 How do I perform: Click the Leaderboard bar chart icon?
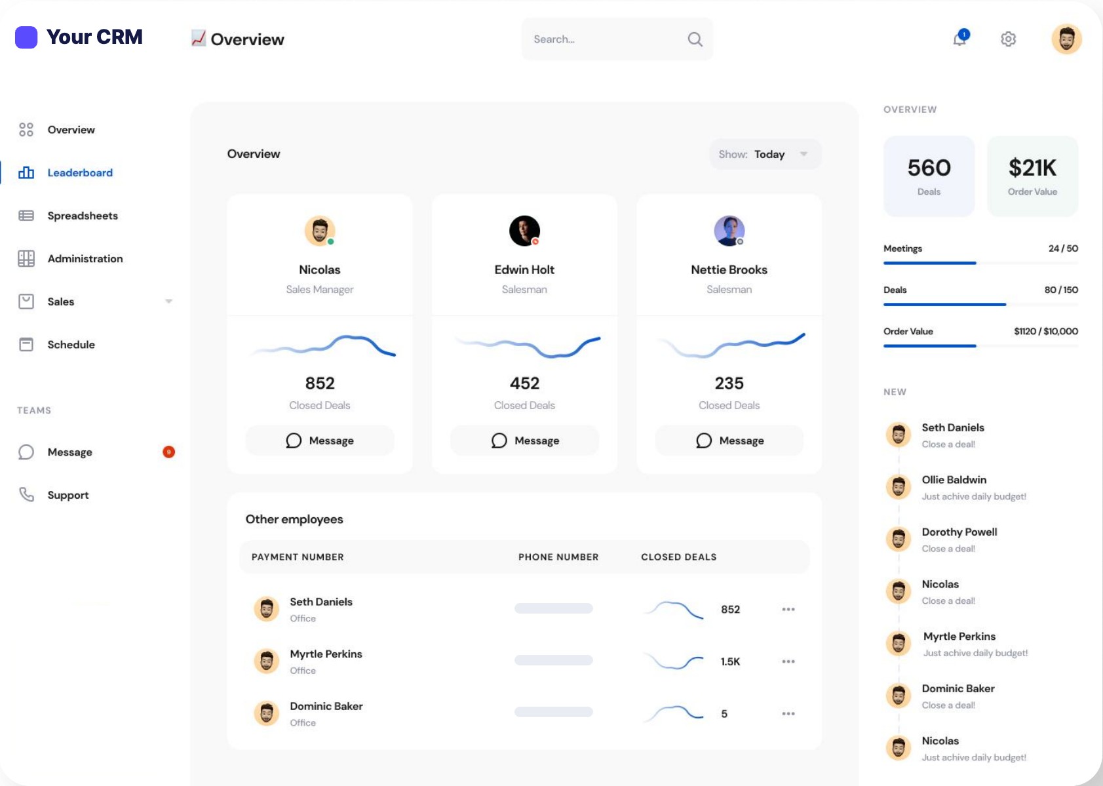tap(26, 172)
